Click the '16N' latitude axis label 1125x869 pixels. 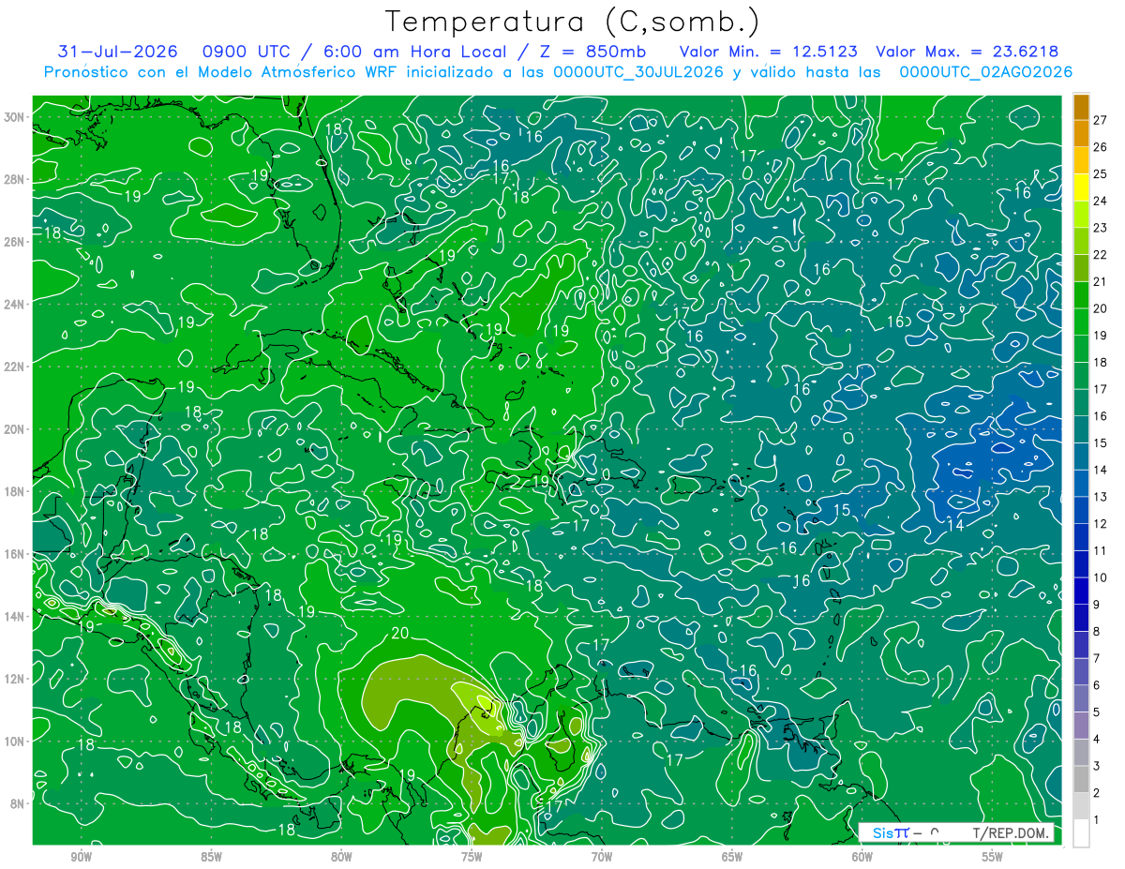click(x=15, y=554)
